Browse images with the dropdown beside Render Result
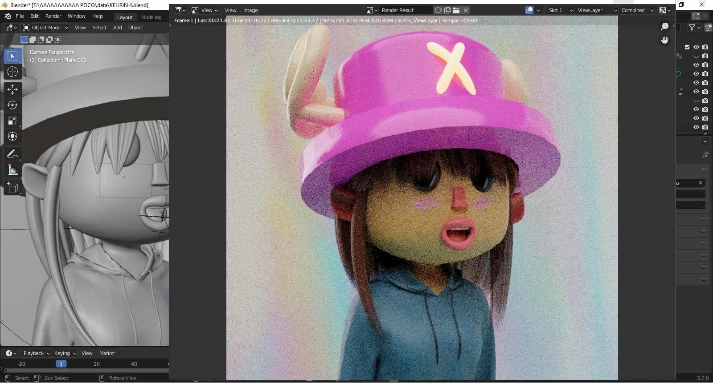Viewport: 713px width, 383px height. point(372,10)
